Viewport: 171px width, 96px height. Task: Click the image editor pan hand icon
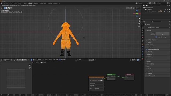click(x=30, y=68)
